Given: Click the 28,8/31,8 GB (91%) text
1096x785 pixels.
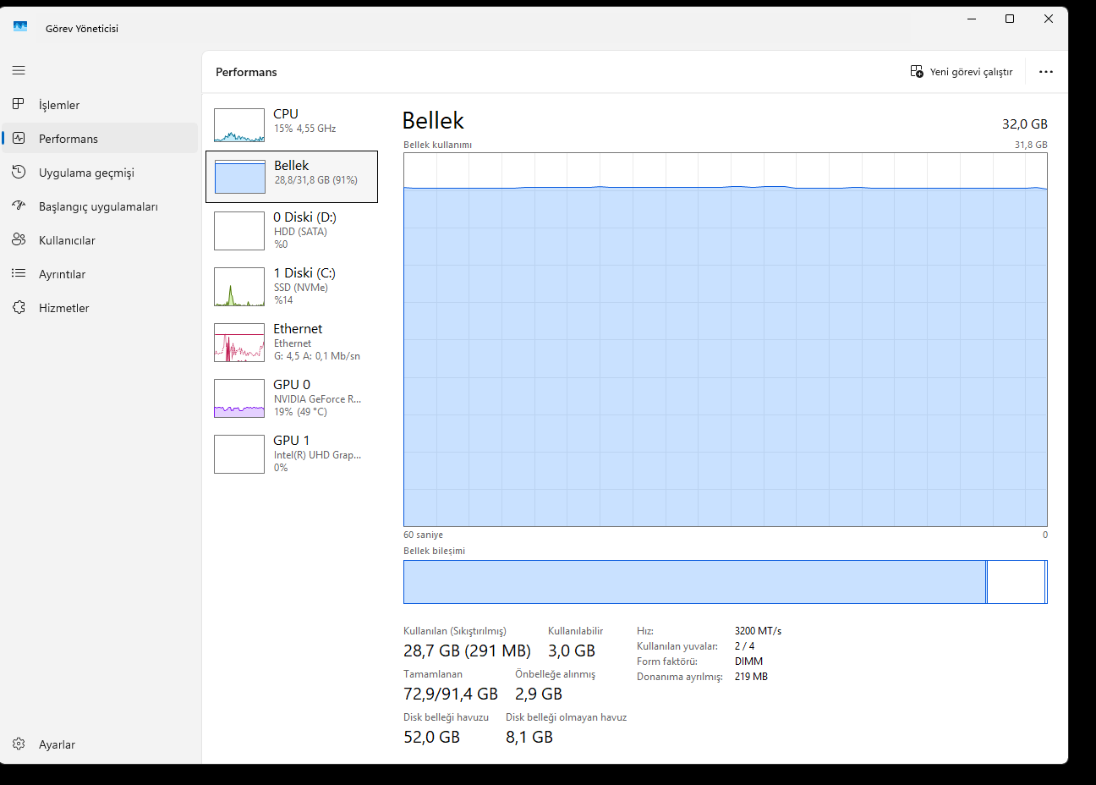Looking at the screenshot, I should point(315,180).
